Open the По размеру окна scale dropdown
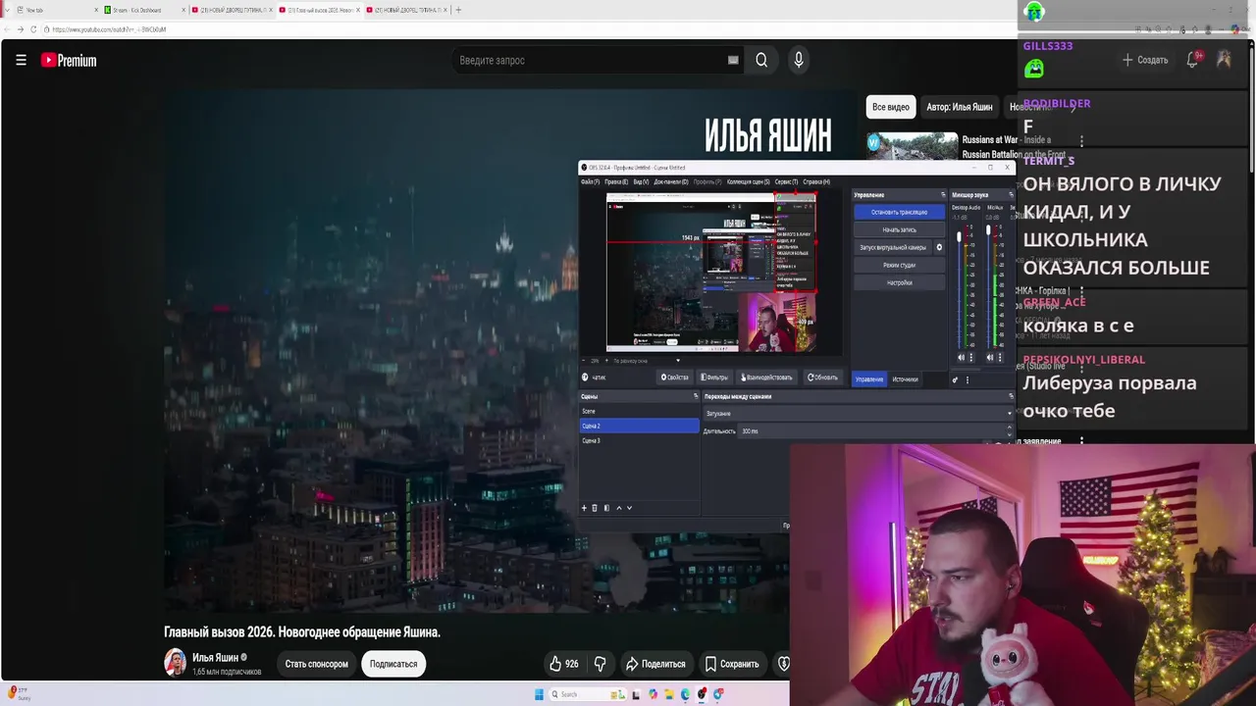 [645, 361]
